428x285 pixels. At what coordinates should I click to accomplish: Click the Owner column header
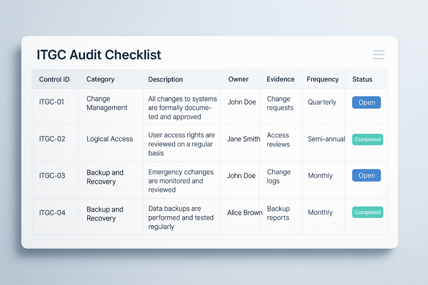(x=238, y=79)
